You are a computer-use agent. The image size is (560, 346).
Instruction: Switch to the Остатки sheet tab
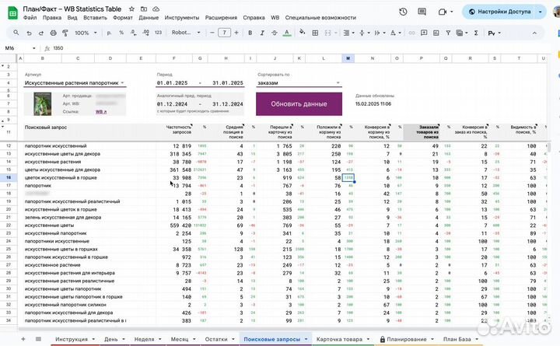pyautogui.click(x=216, y=339)
